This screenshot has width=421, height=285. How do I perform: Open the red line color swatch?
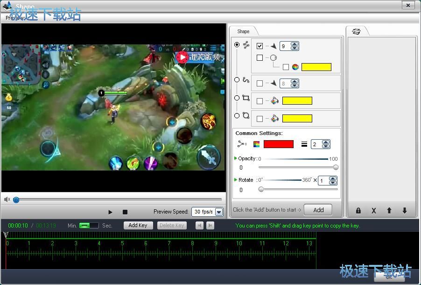(x=279, y=144)
